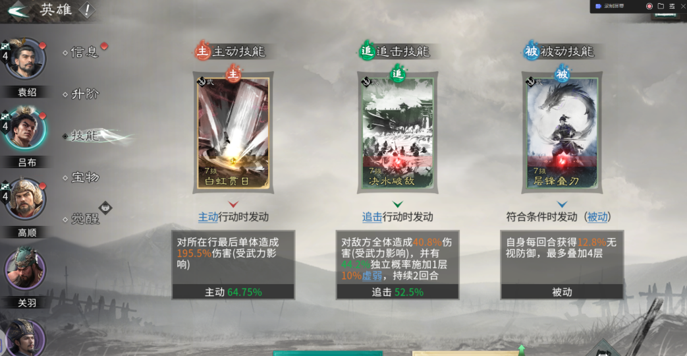Open the exclamation help icon beside 英雄
Screen dimensions: 687x356
pyautogui.click(x=88, y=10)
